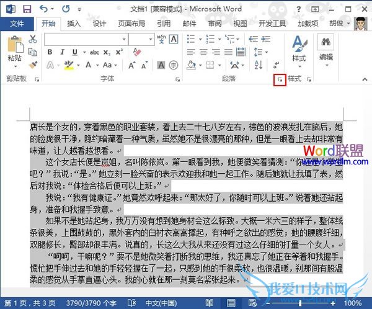
Task: Save the document using the floppy icon
Action: (x=27, y=9)
